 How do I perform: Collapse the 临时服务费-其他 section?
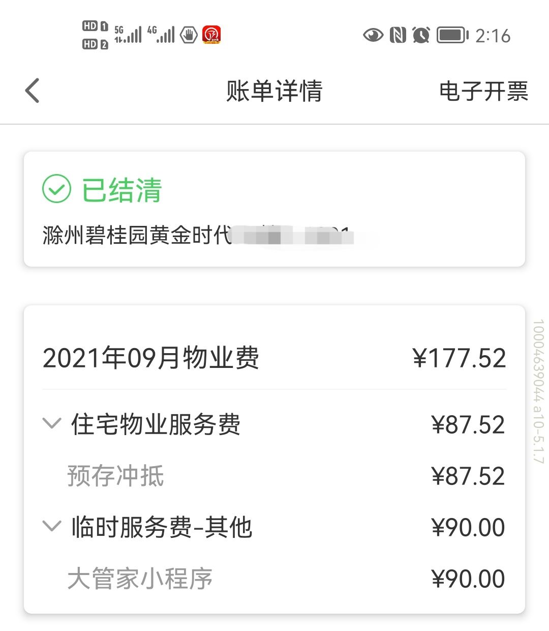point(51,526)
